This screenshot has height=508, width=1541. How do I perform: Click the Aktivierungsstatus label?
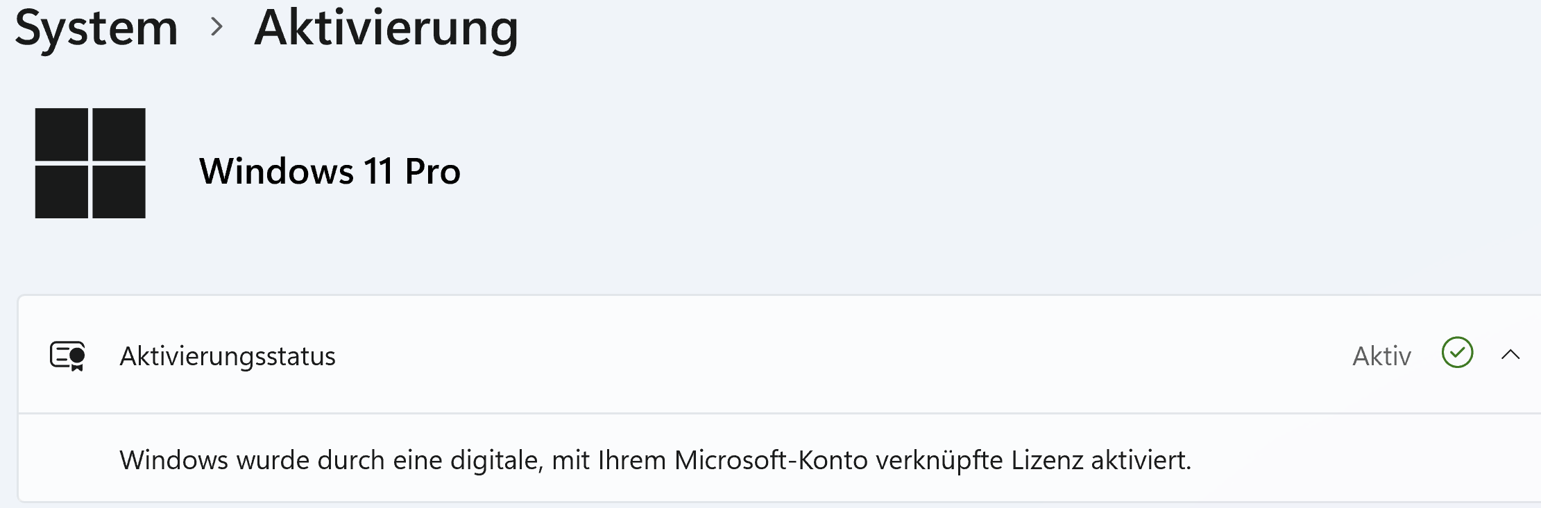point(228,356)
